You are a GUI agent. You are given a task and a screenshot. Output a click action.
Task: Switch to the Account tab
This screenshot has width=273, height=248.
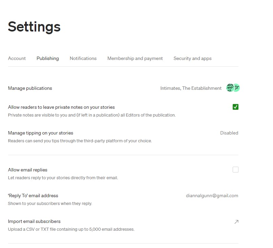(x=17, y=58)
